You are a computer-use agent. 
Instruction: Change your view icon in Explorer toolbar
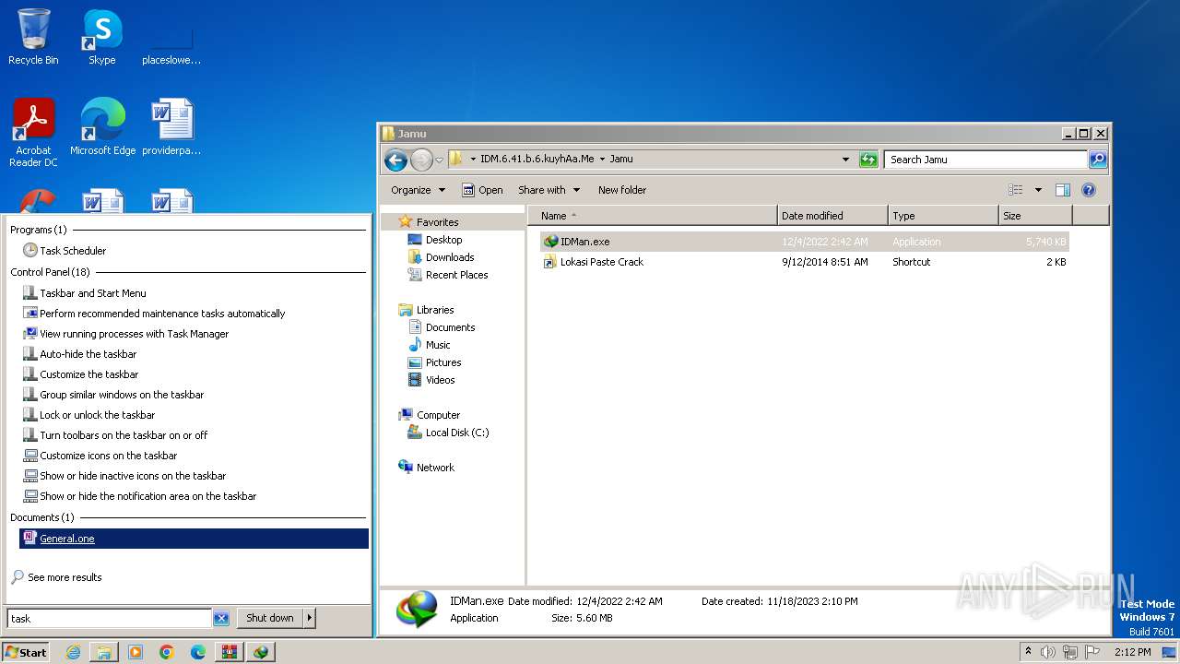1016,190
